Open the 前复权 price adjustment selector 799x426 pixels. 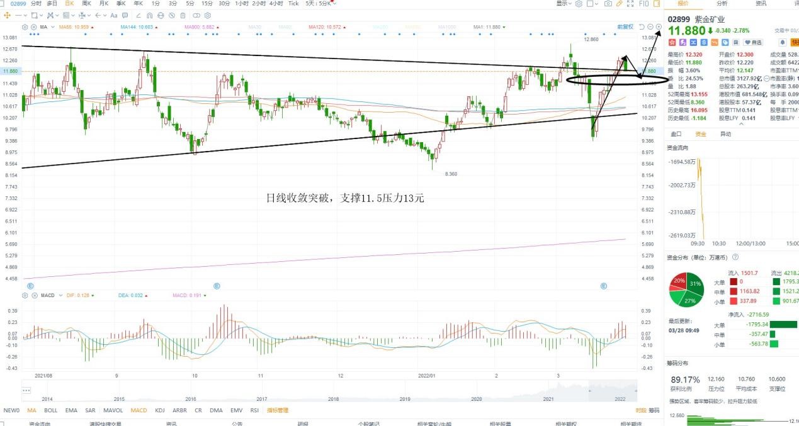click(625, 27)
